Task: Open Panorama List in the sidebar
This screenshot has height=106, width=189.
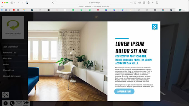Action: pos(9,53)
